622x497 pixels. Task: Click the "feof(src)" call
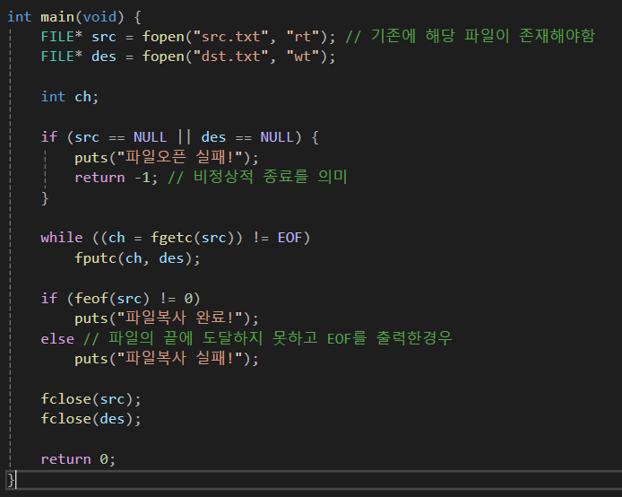pos(112,298)
